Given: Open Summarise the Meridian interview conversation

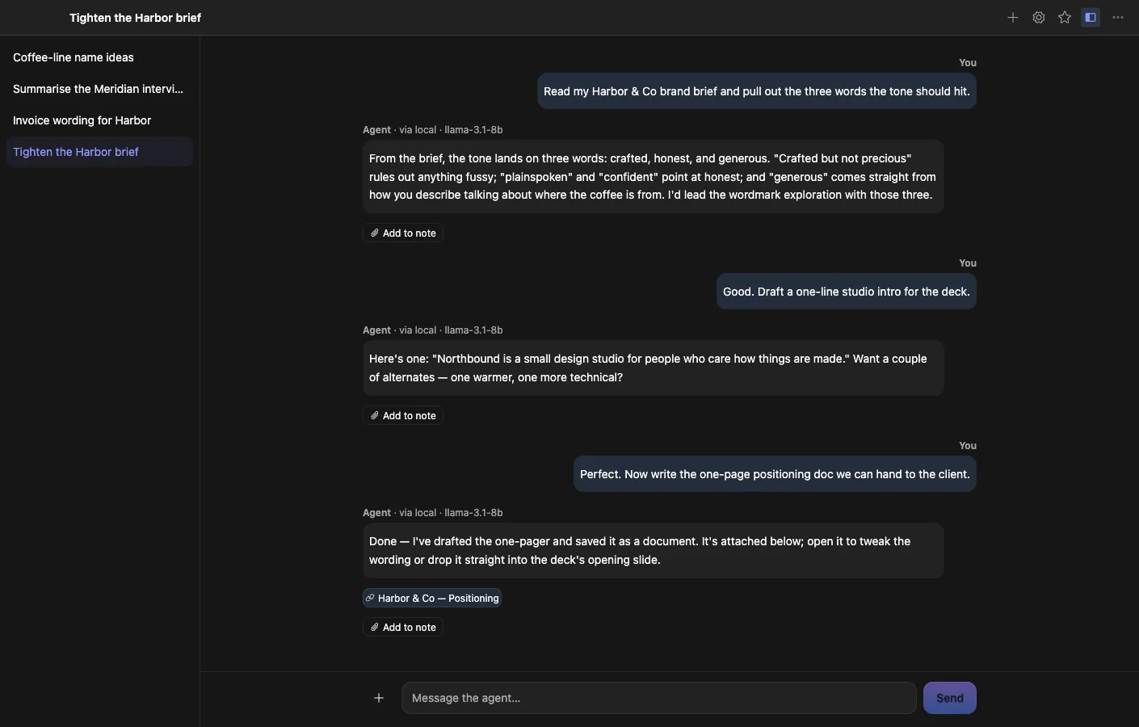Looking at the screenshot, I should [x=99, y=89].
